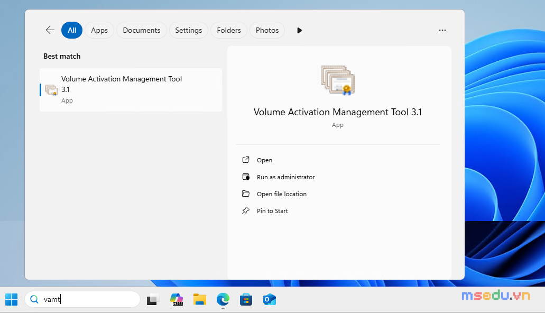Click the Best match heading text
This screenshot has width=545, height=313.
tap(62, 57)
